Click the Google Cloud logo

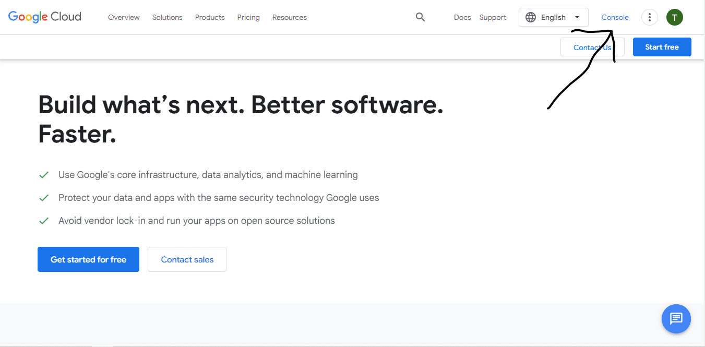coord(45,17)
